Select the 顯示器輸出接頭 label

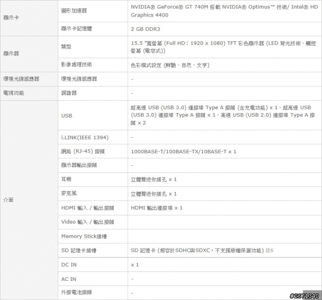click(x=79, y=165)
